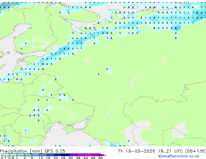Click the "(06+135)" forecast run label
The width and height of the screenshot is (206, 159).
196,151
